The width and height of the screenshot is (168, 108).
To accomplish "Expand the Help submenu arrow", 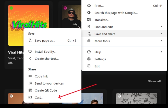I will click(x=162, y=52).
